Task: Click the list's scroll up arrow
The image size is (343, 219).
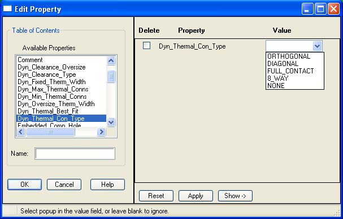Action: pos(111,61)
